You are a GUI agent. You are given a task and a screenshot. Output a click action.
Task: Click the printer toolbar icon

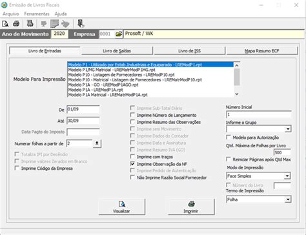[16, 23]
